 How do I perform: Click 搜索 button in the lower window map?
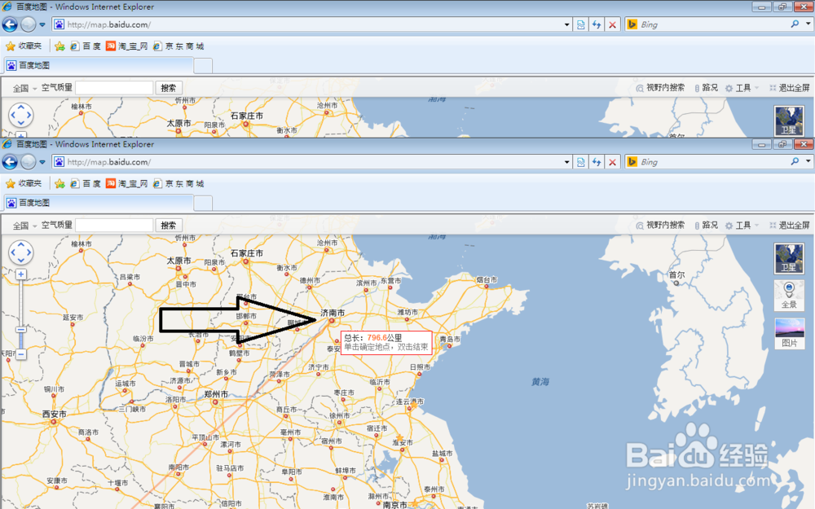click(x=169, y=225)
